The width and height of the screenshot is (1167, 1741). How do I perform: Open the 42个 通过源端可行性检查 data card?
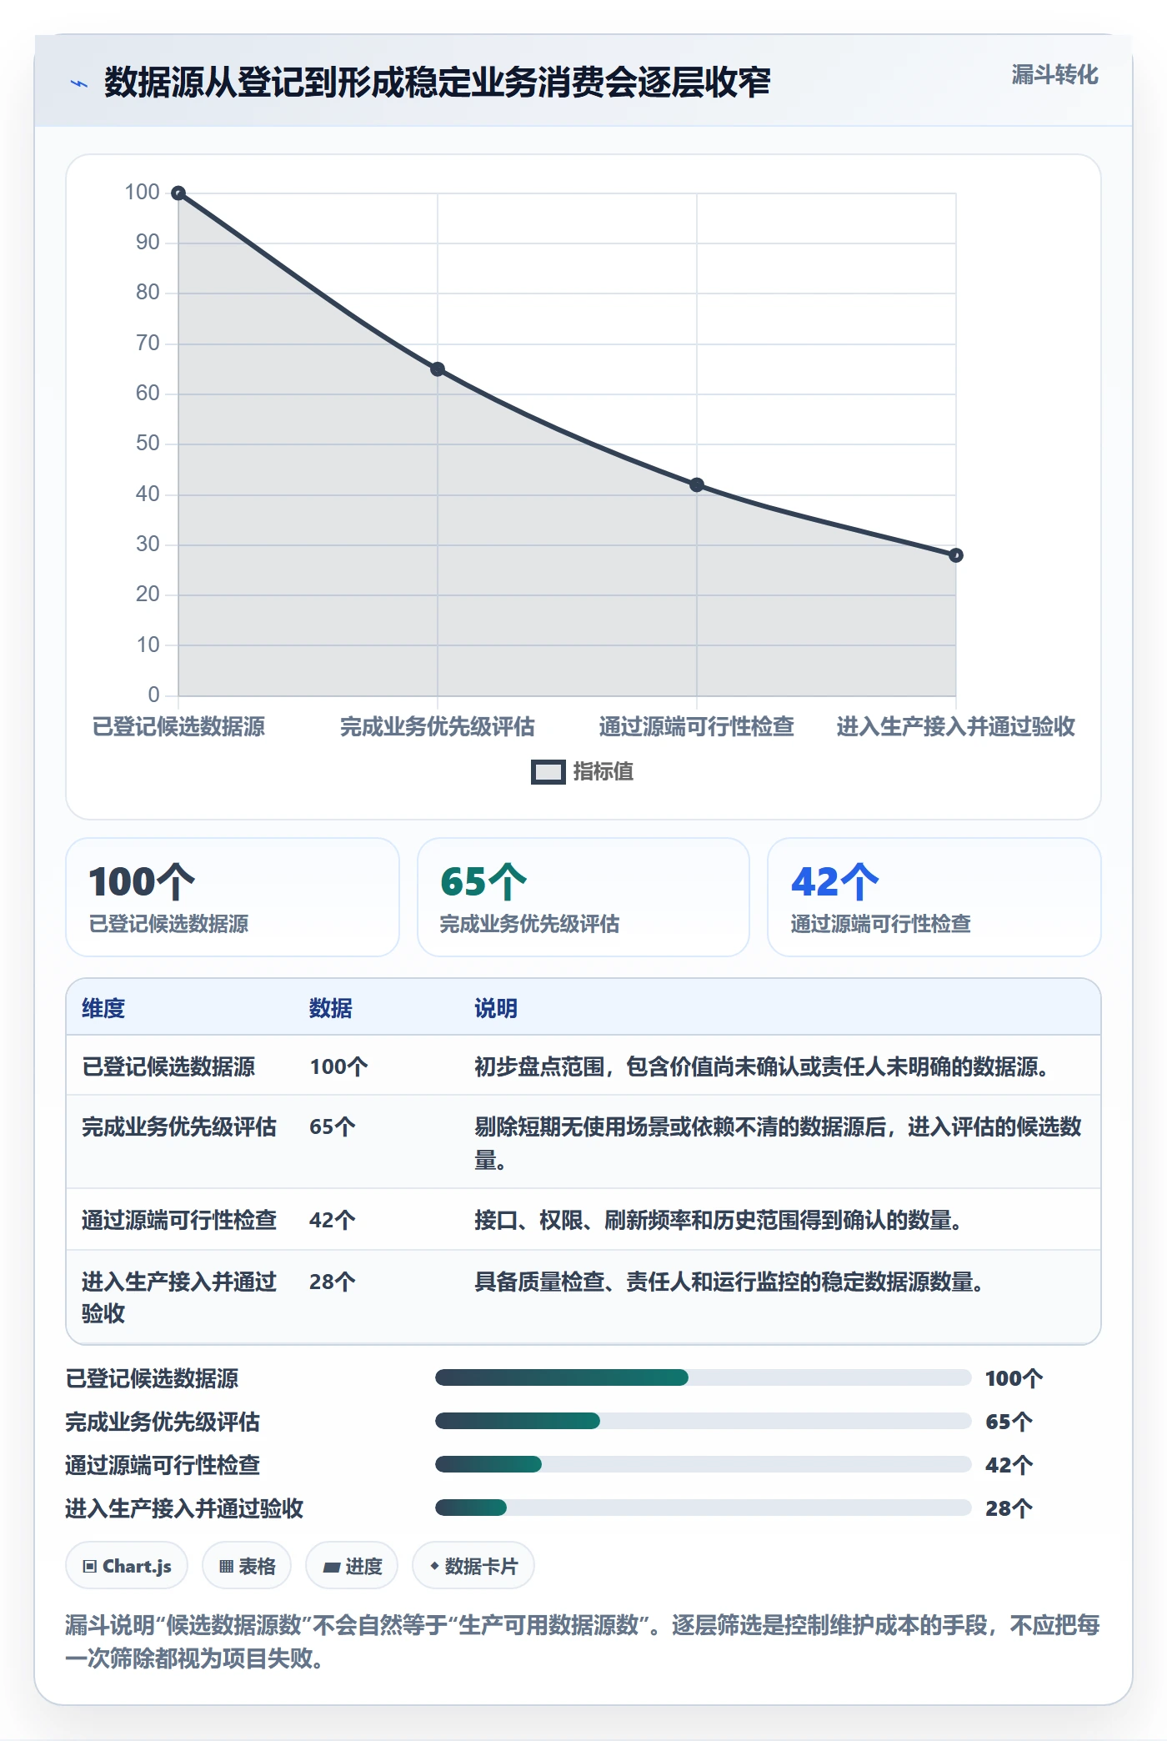934,897
